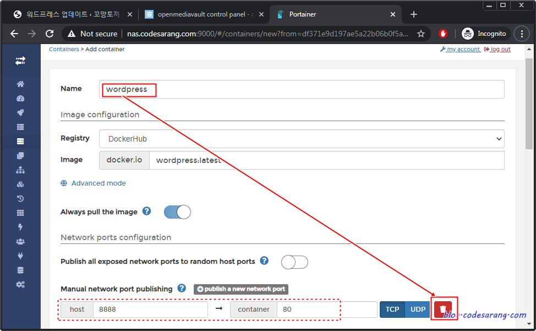The height and width of the screenshot is (331, 536).
Task: Click the scrollbar up arrow
Action: click(x=529, y=49)
